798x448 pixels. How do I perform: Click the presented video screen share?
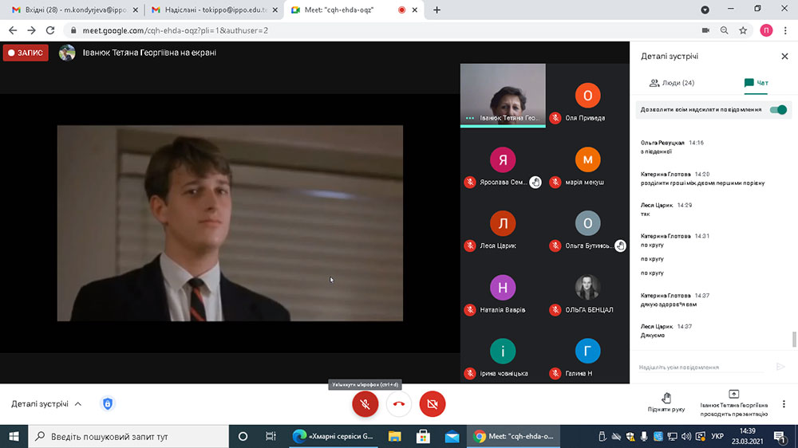coord(230,223)
